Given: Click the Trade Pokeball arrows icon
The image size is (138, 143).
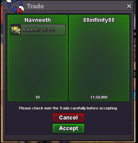Looking at the screenshot, I should click(15, 6).
